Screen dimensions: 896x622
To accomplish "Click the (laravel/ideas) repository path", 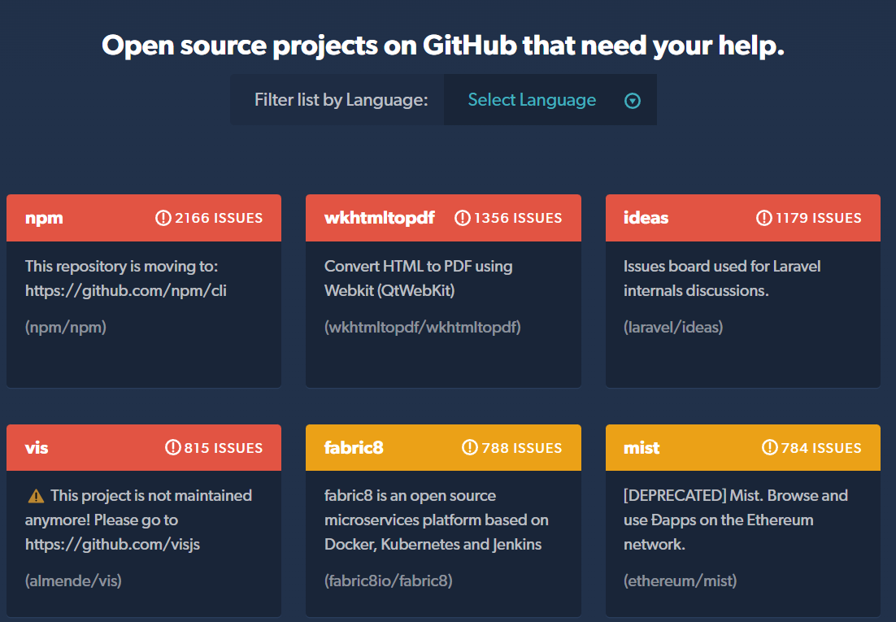I will pyautogui.click(x=673, y=327).
